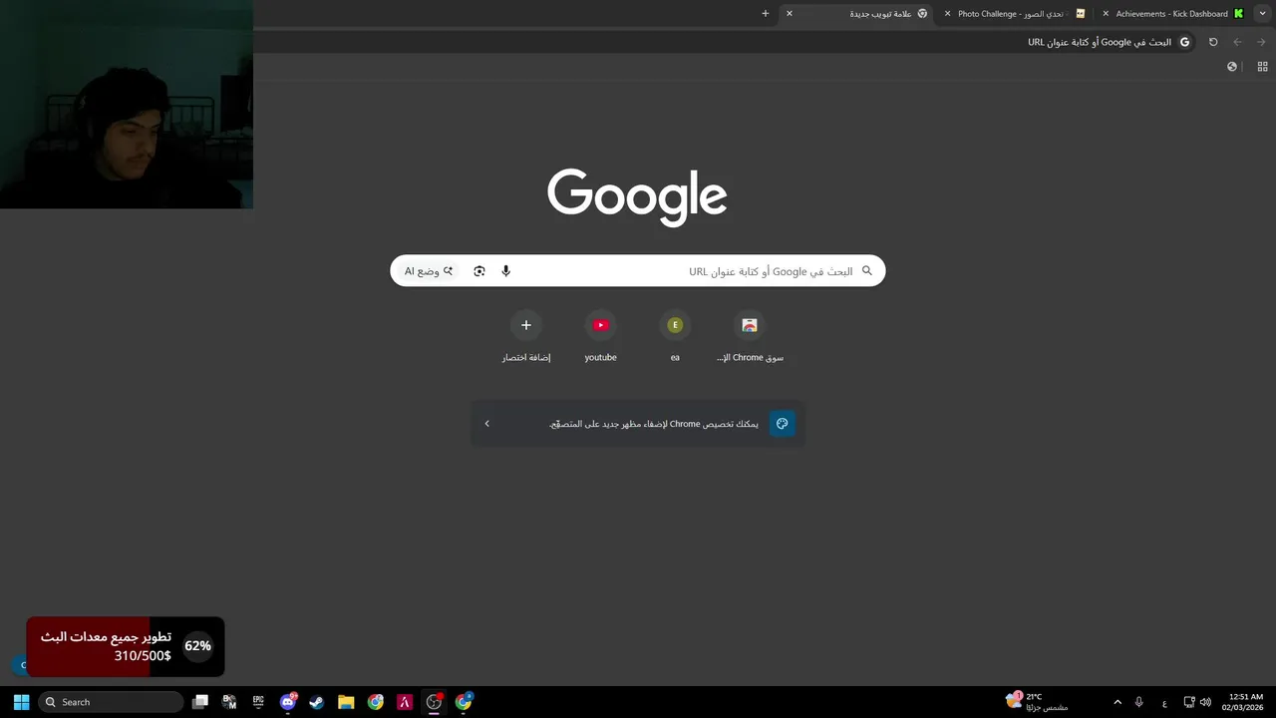Viewport: 1276px width, 718px height.
Task: Click the Google icon in the address bar
Action: tap(1184, 42)
